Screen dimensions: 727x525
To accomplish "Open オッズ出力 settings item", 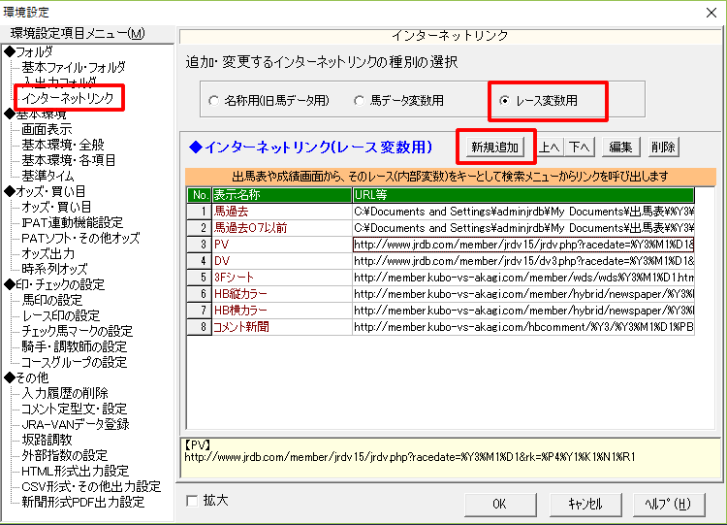I will 47,253.
